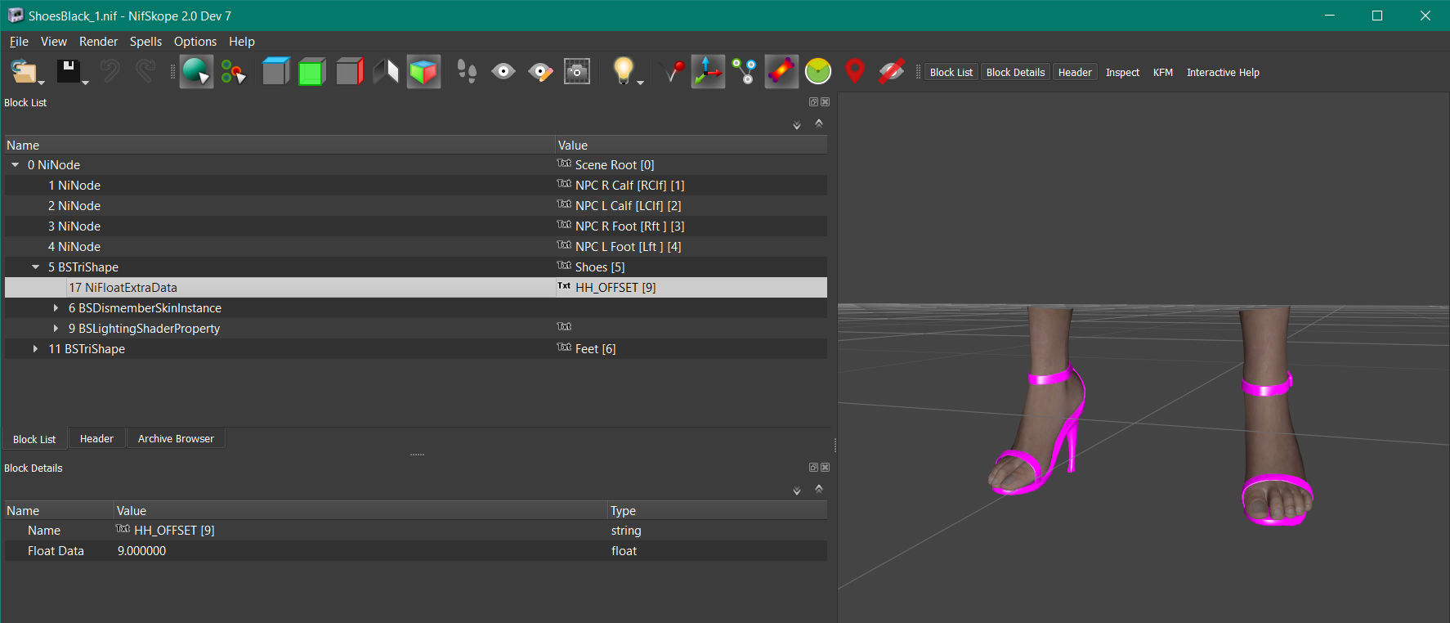Select the 17 NiFloatExtraData row
The width and height of the screenshot is (1450, 623).
coord(416,288)
